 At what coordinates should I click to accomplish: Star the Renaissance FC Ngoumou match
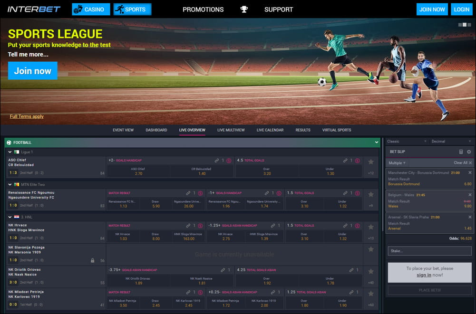(x=370, y=194)
